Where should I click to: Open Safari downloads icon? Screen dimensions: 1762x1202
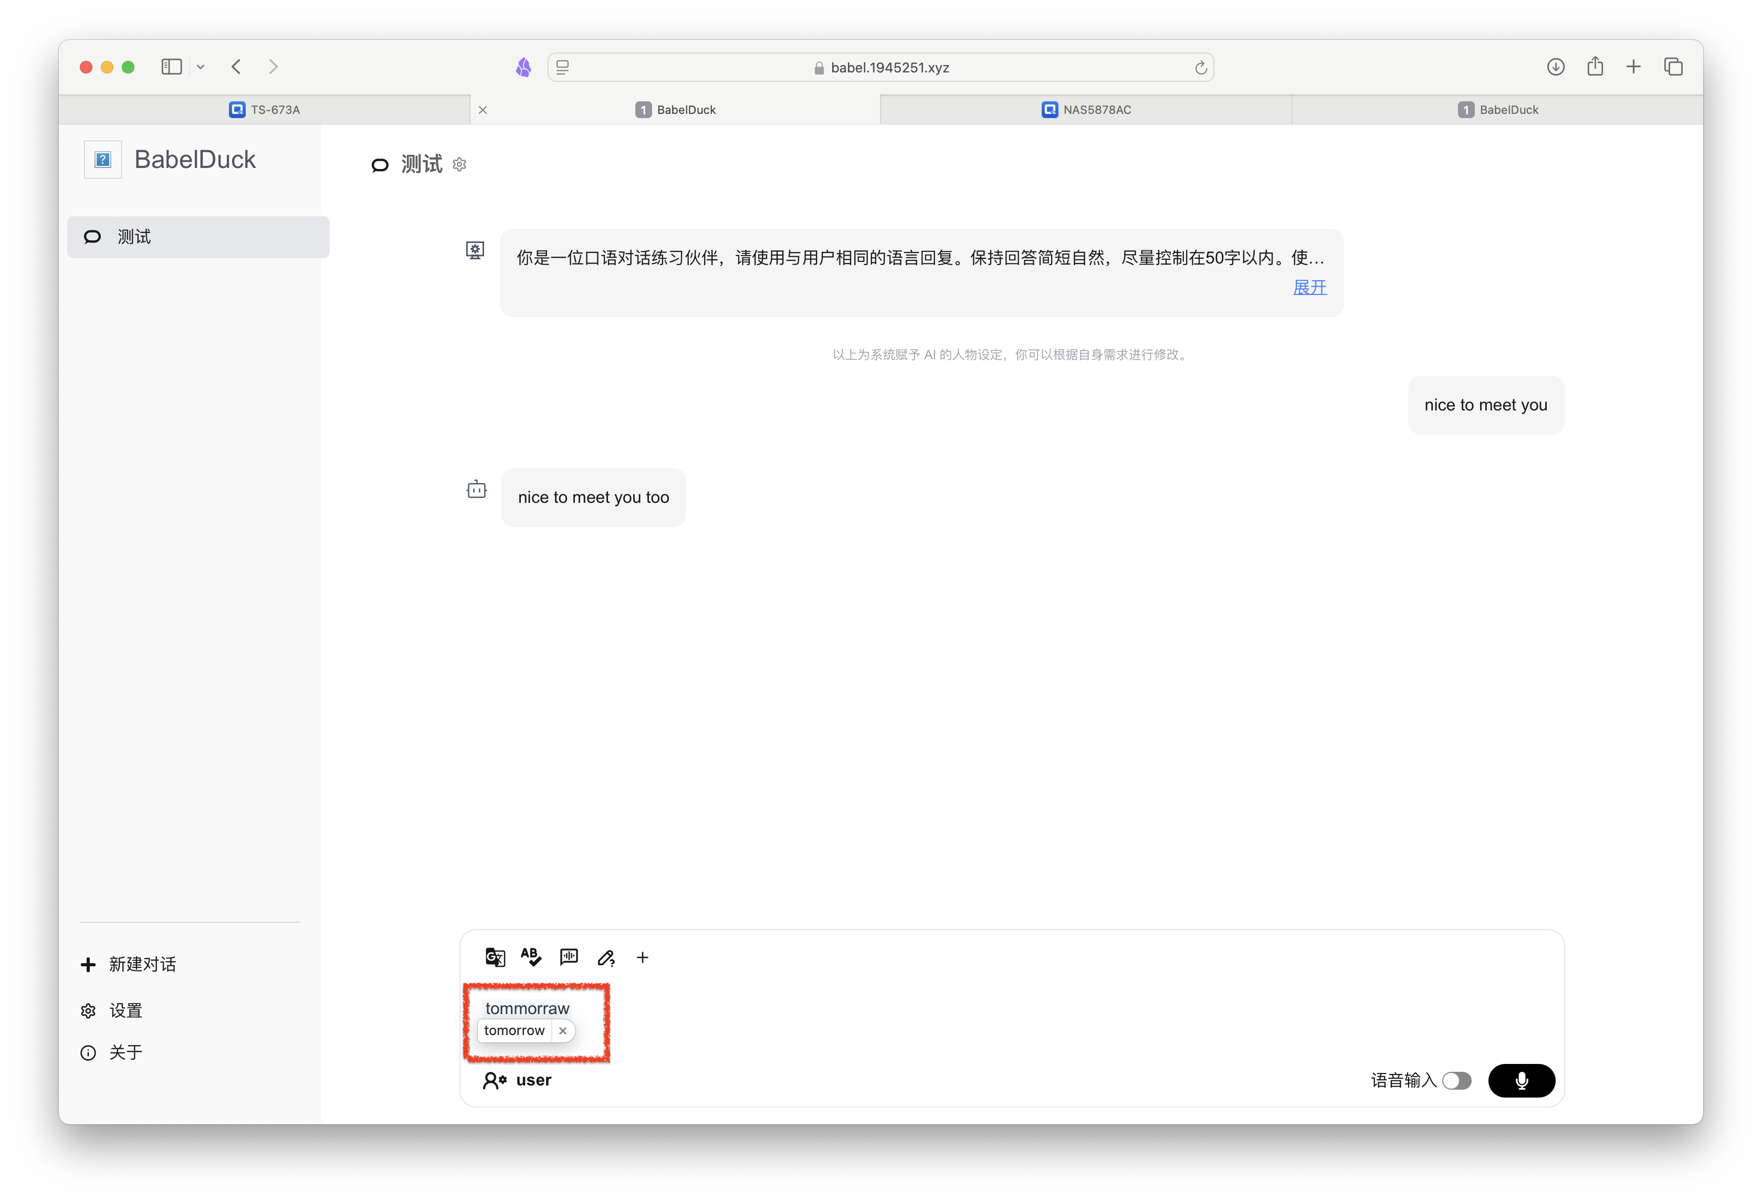(x=1555, y=67)
